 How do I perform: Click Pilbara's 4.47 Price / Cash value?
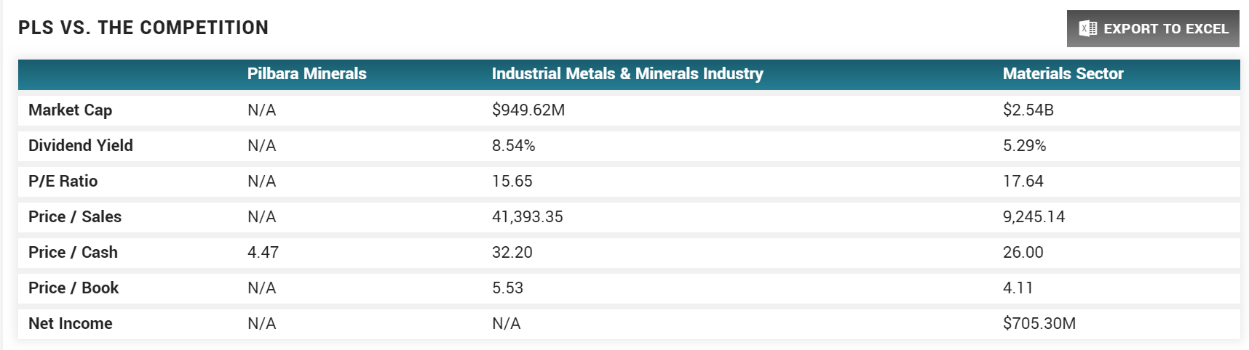pyautogui.click(x=263, y=253)
